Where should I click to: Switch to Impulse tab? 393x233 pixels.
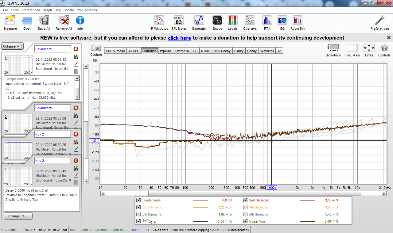(x=165, y=51)
